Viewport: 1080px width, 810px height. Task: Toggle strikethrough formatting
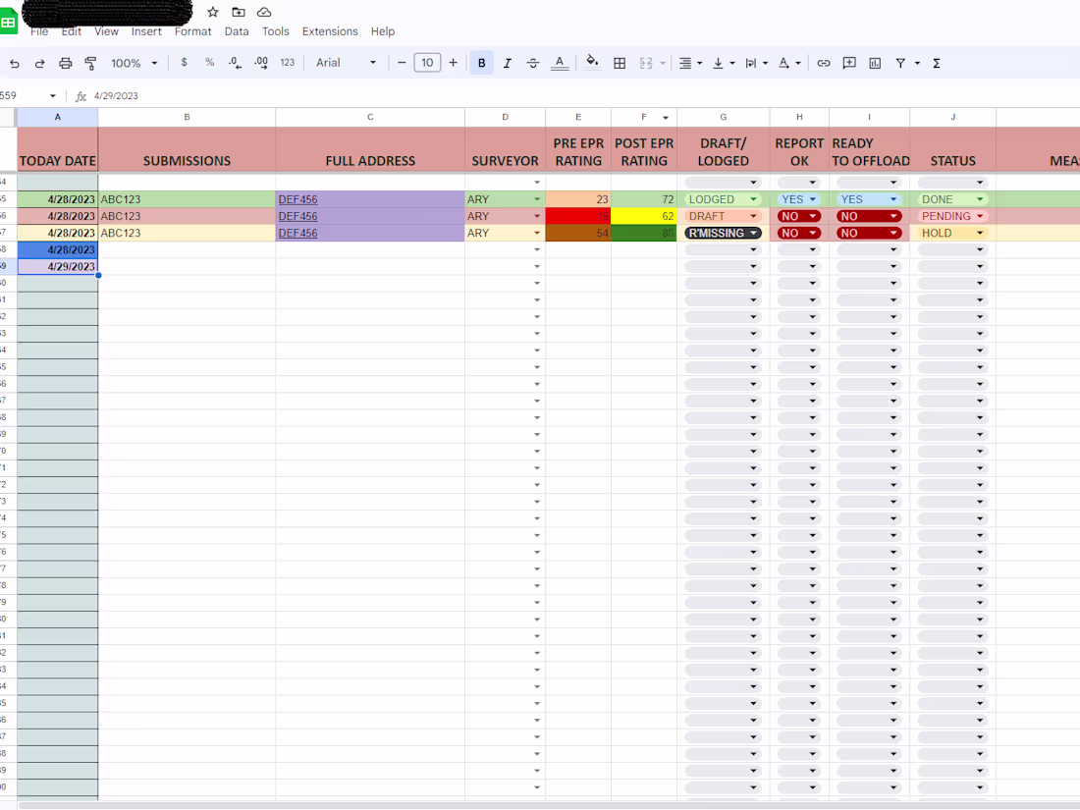(x=532, y=62)
